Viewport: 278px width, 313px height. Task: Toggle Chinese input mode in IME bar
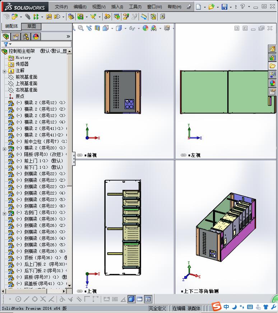click(x=226, y=307)
